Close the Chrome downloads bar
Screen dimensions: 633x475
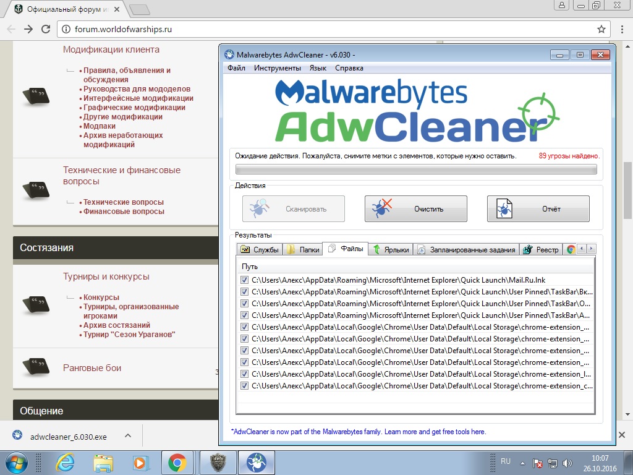pyautogui.click(x=622, y=435)
